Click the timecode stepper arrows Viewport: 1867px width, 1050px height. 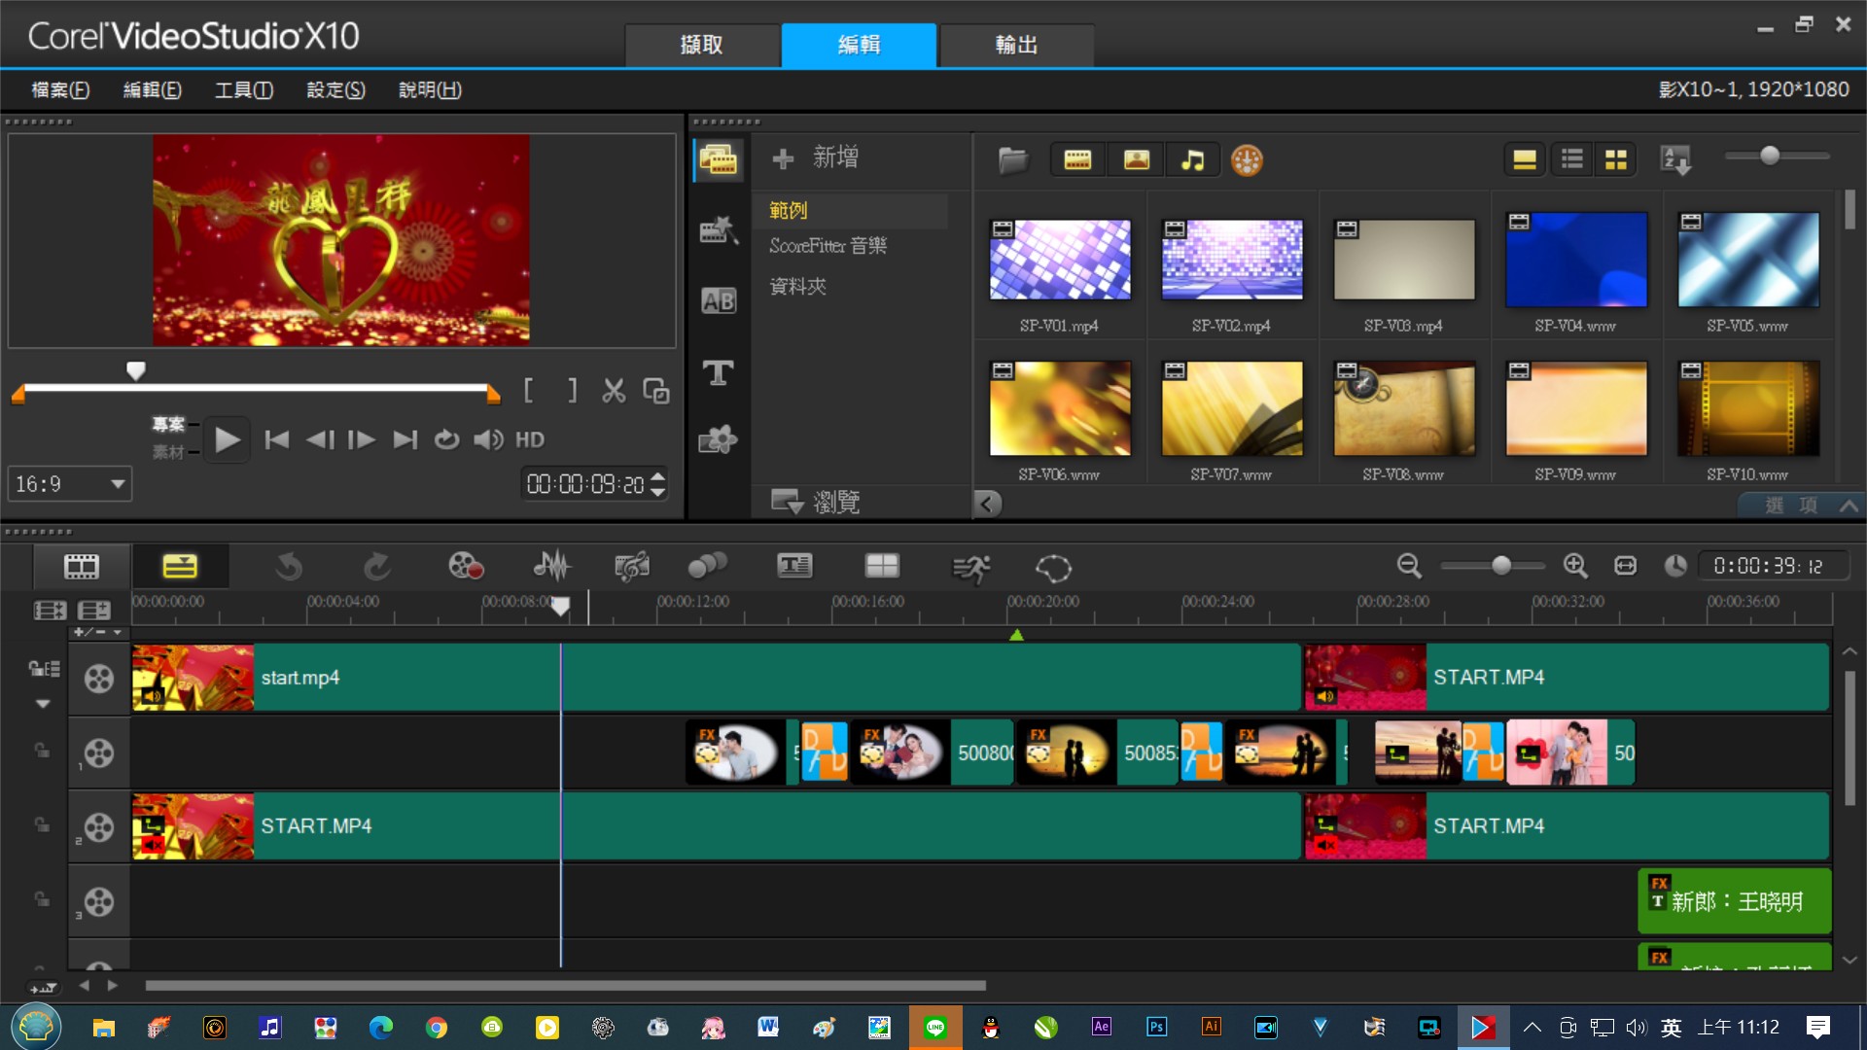(658, 484)
